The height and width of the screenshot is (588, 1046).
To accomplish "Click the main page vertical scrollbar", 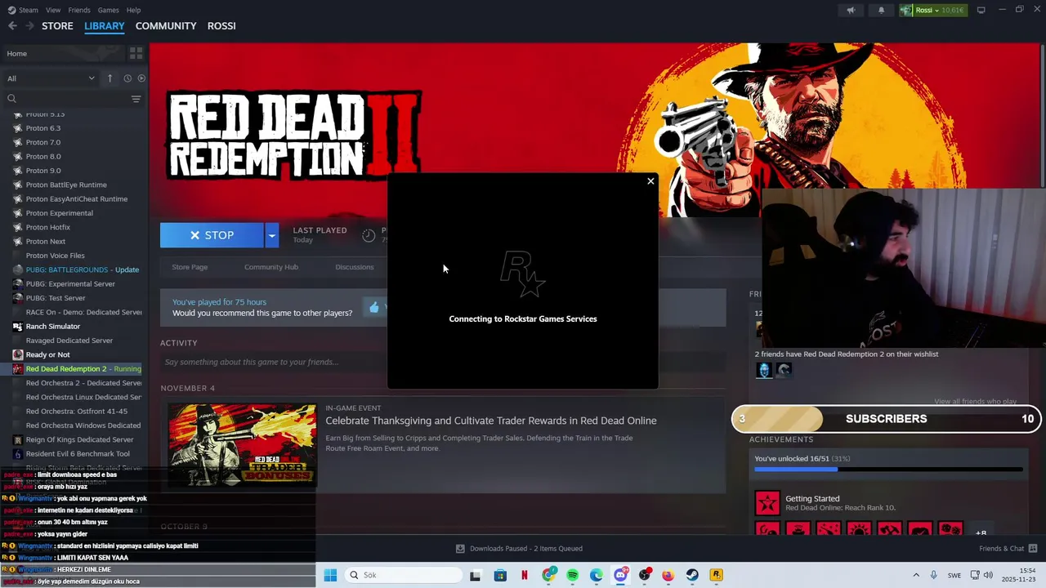I will click(1043, 114).
